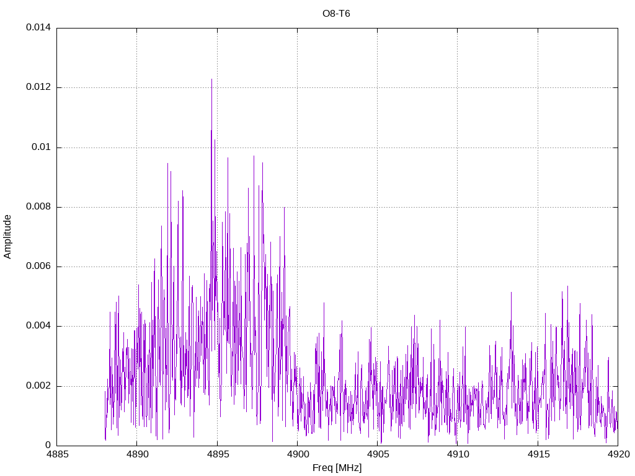This screenshot has height=476, width=635.
Task: Click the 4895 tick label on x-axis
Action: click(x=217, y=455)
